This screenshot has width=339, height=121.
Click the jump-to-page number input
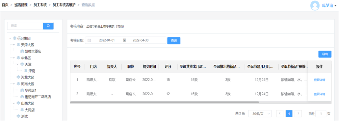[321, 113]
